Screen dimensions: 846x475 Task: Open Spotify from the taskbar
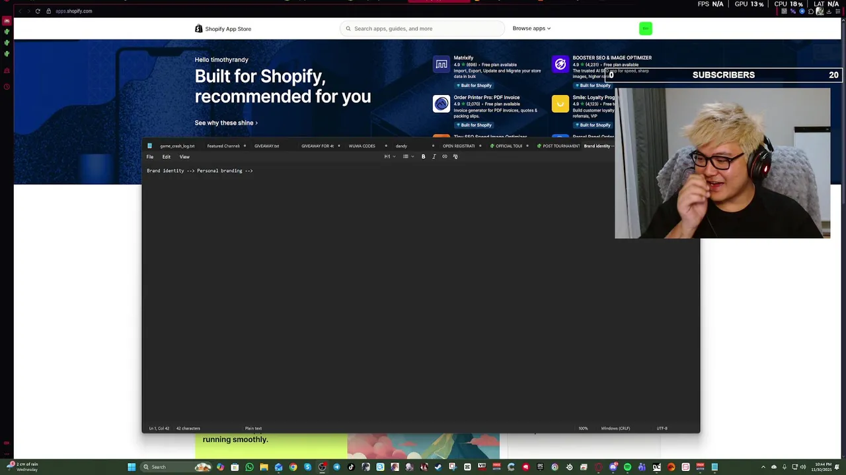click(627, 467)
